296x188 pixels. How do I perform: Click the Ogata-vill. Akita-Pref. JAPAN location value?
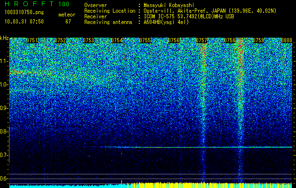[210, 11]
